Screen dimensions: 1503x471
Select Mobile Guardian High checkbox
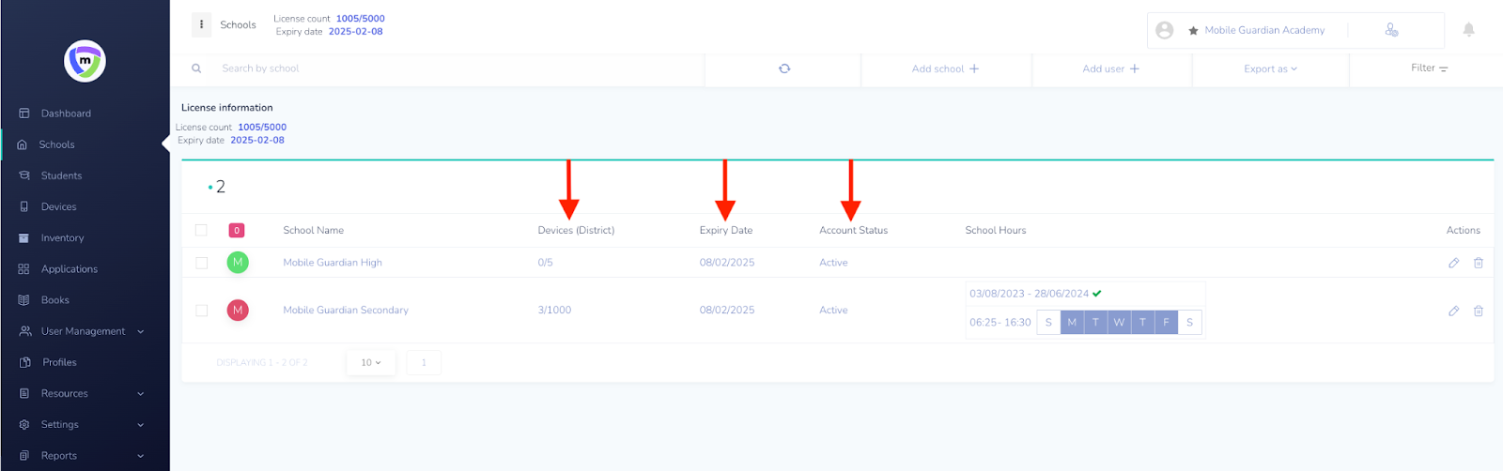pyautogui.click(x=201, y=263)
